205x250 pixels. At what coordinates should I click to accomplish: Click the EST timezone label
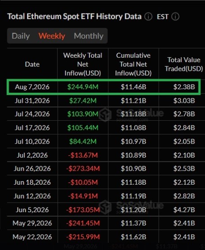point(162,17)
